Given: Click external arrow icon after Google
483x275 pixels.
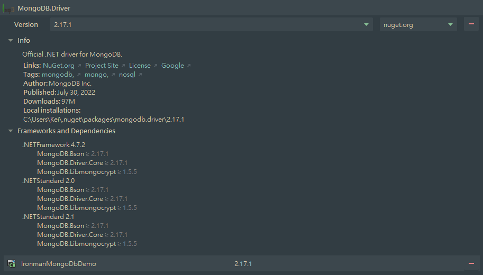Looking at the screenshot, I should click(189, 66).
